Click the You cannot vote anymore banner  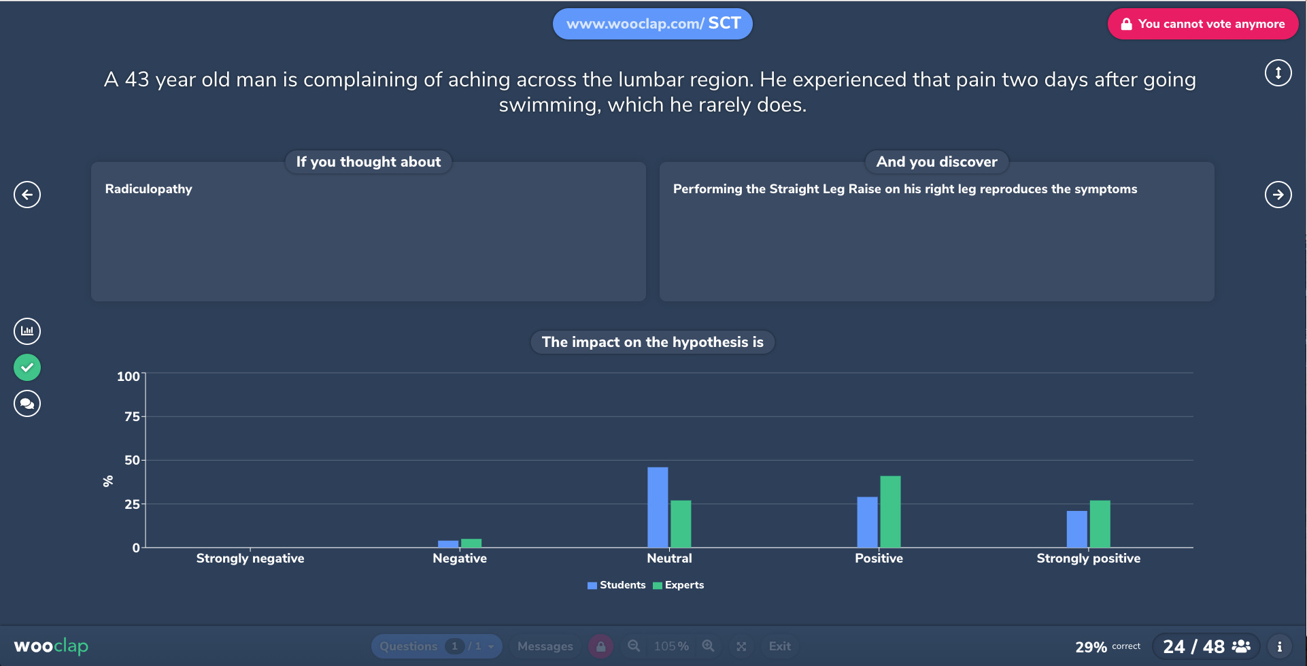[1202, 23]
